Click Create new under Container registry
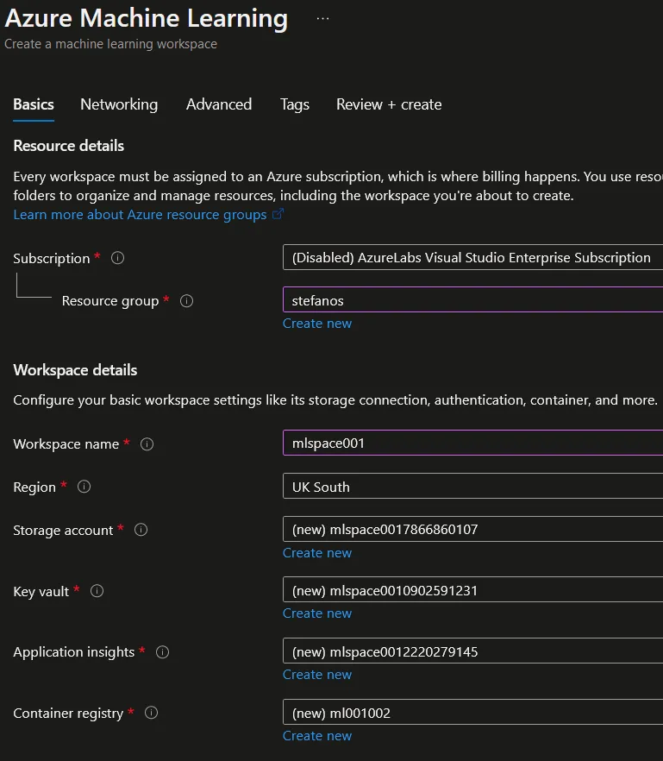 [317, 736]
